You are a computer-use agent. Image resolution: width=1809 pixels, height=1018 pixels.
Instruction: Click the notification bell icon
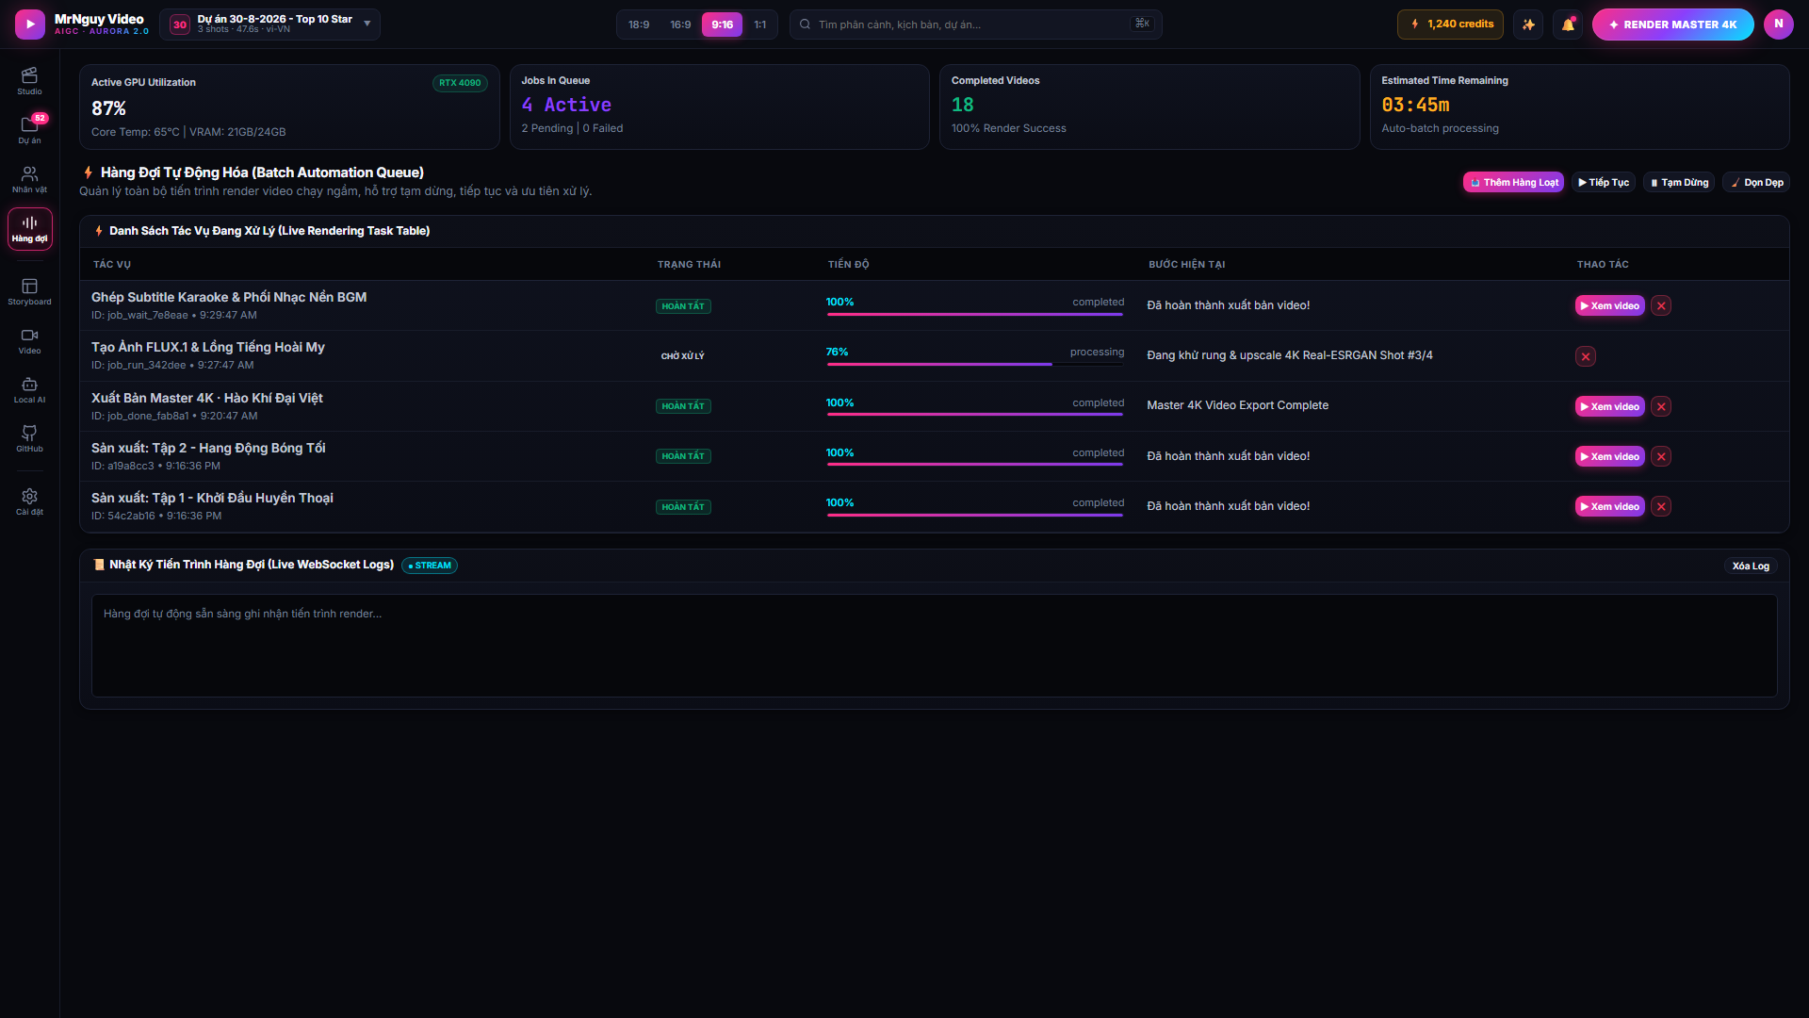(x=1568, y=25)
